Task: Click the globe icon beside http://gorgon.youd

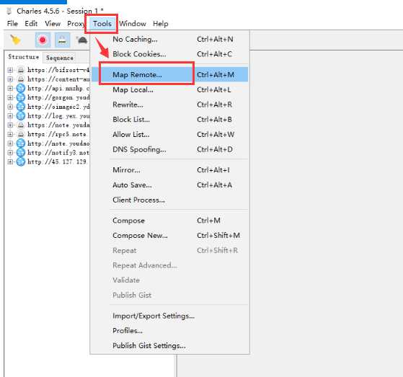Action: pyautogui.click(x=21, y=97)
